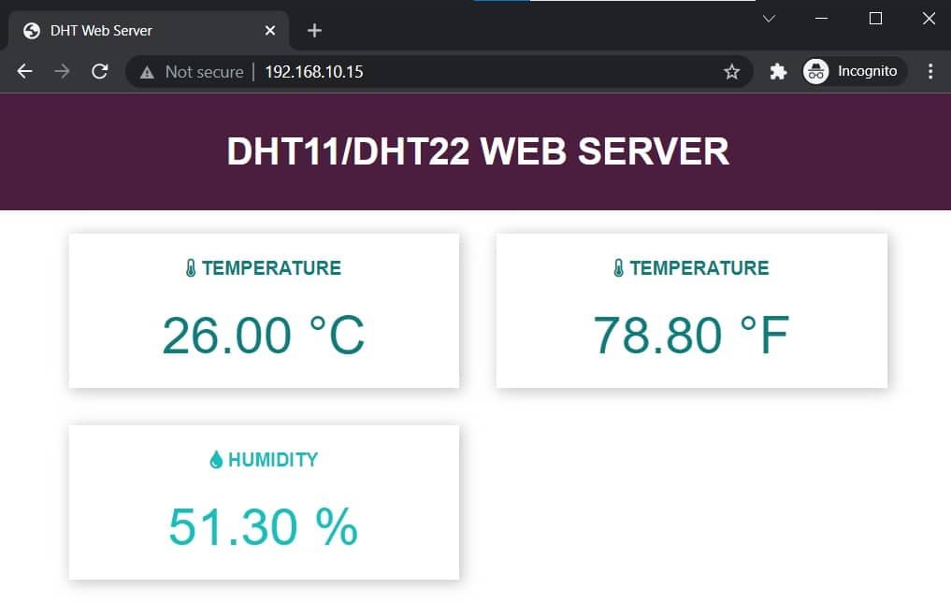The width and height of the screenshot is (951, 602).
Task: Open a new tab with the plus icon
Action: pos(314,30)
